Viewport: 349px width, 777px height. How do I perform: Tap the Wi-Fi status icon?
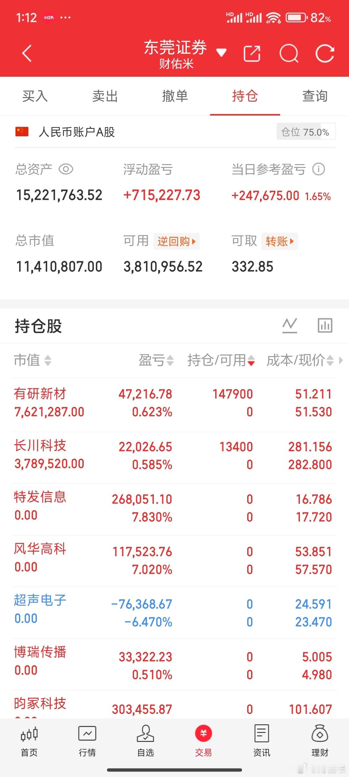(x=273, y=17)
